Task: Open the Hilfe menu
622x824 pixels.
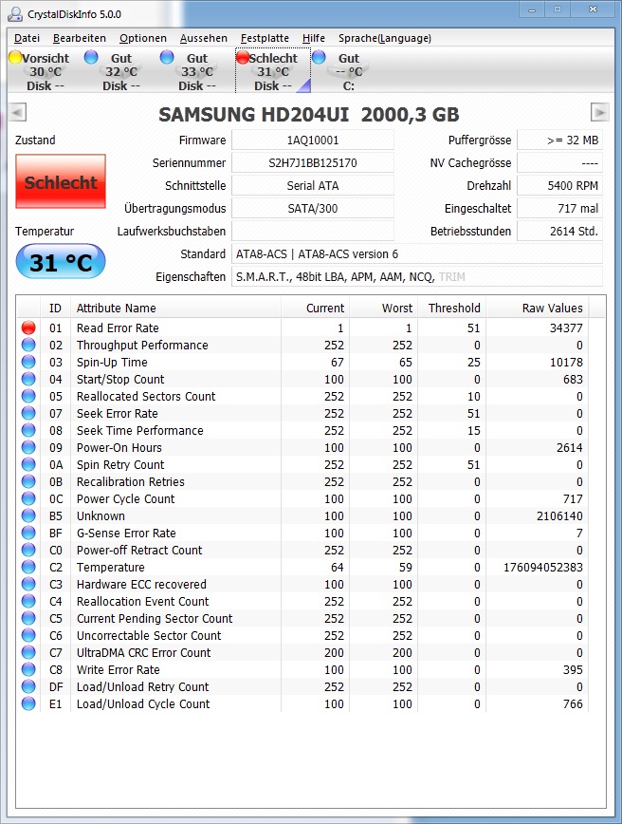Action: tap(313, 38)
